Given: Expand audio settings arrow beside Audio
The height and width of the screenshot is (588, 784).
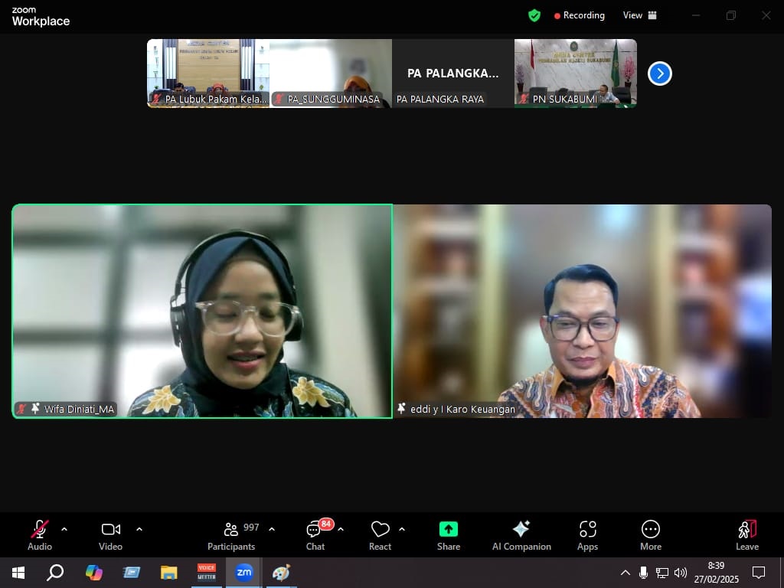Looking at the screenshot, I should pyautogui.click(x=64, y=529).
